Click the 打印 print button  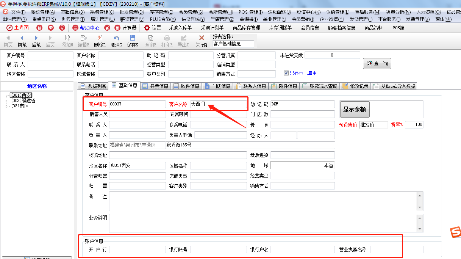click(167, 41)
